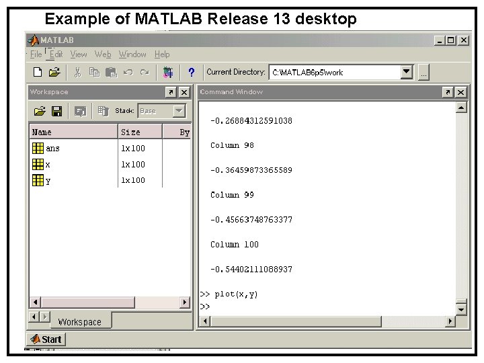Click tab scroll right arrow beside Workspace tab

[45, 317]
